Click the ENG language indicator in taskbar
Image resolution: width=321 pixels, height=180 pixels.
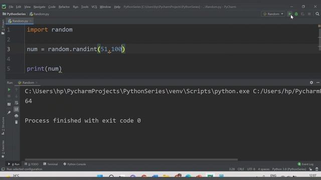pyautogui.click(x=273, y=175)
